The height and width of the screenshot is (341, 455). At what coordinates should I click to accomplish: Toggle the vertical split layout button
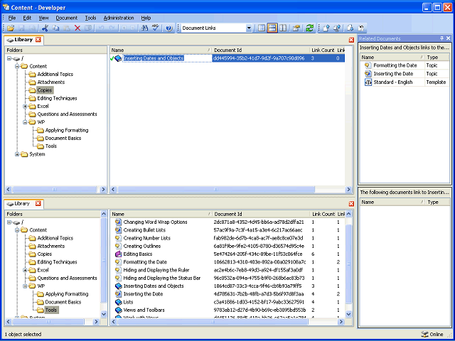click(x=283, y=28)
